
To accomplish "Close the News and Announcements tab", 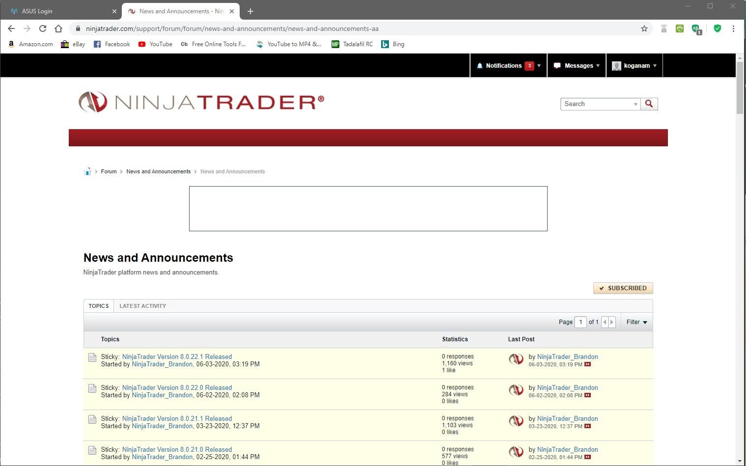I will click(232, 11).
